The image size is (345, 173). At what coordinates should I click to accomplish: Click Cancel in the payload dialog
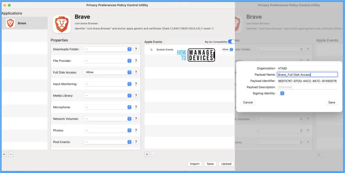pos(248,102)
